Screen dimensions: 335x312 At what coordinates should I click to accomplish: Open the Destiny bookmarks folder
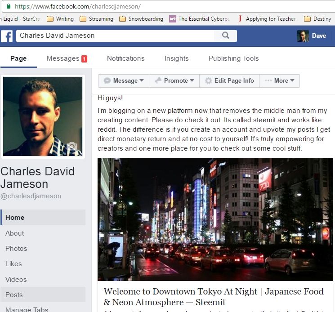tap(317, 19)
